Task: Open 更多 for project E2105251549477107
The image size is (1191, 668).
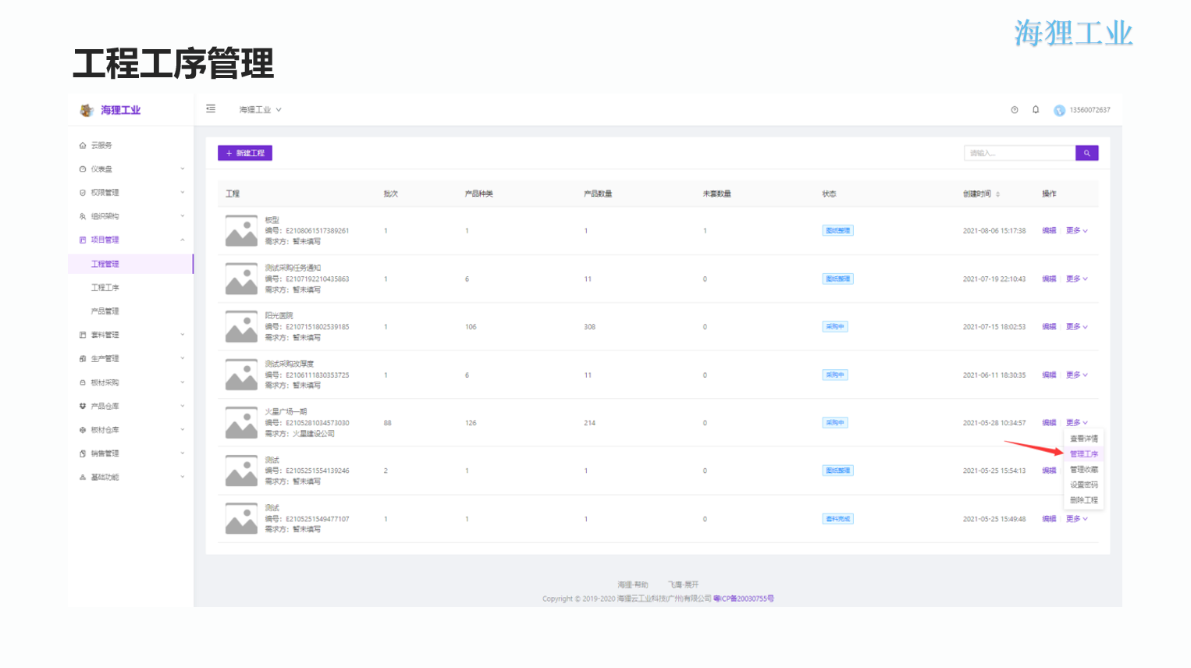Action: (1077, 519)
